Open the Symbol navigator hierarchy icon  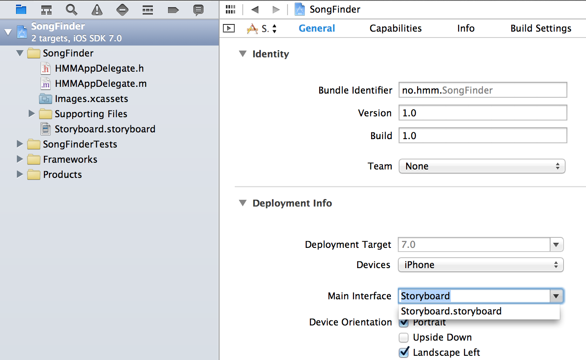46,9
